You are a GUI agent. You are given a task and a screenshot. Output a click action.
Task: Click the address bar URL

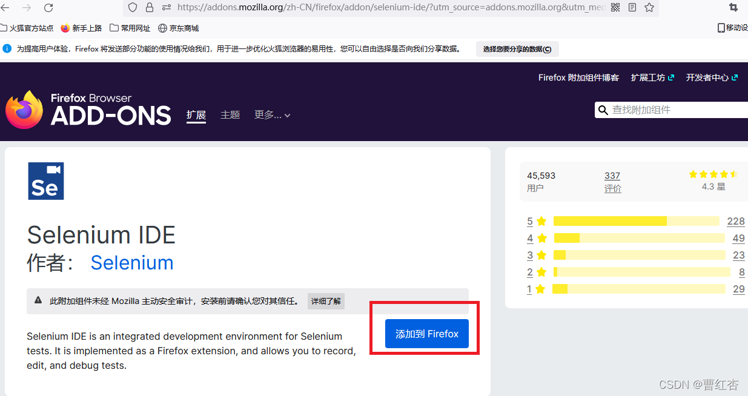(391, 8)
